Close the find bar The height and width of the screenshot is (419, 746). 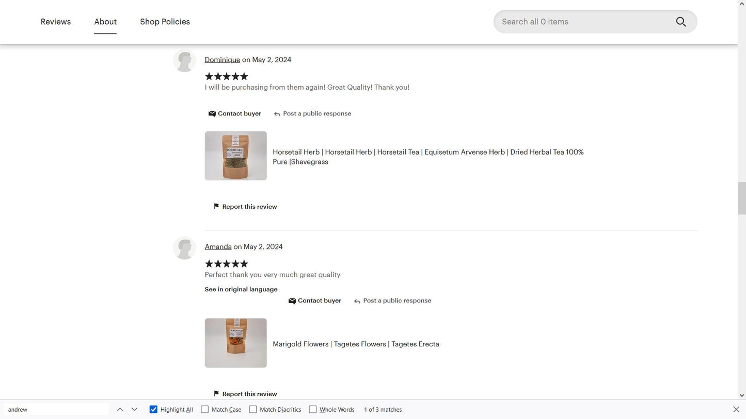point(736,409)
